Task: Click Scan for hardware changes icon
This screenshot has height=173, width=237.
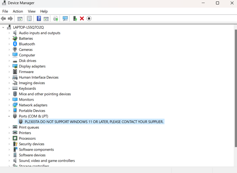Action: click(65, 19)
